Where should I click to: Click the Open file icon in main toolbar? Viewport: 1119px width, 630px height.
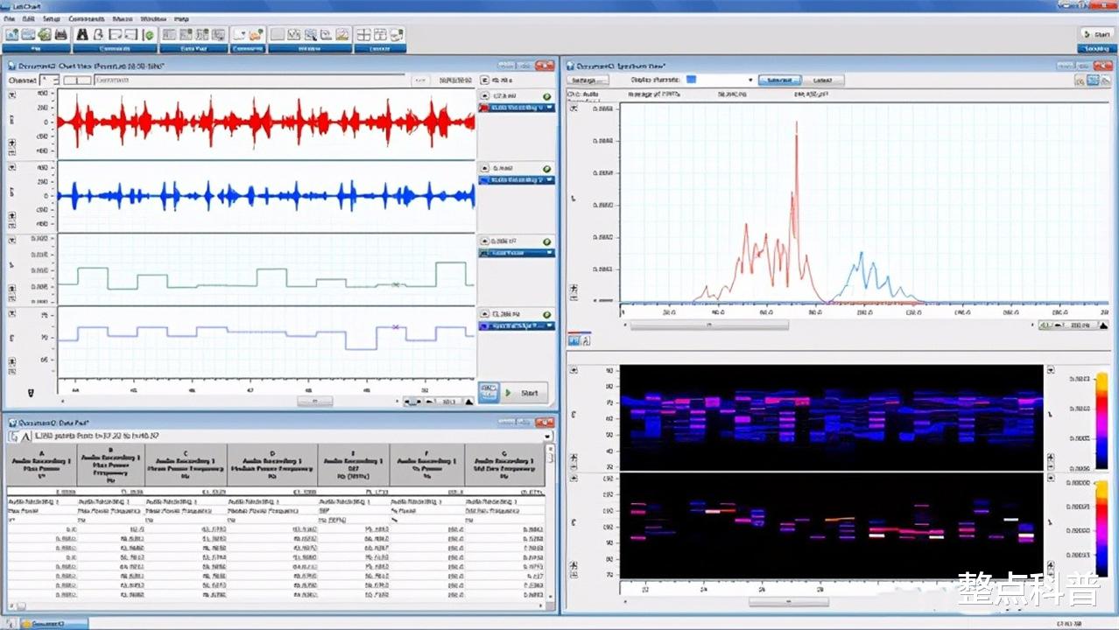28,35
